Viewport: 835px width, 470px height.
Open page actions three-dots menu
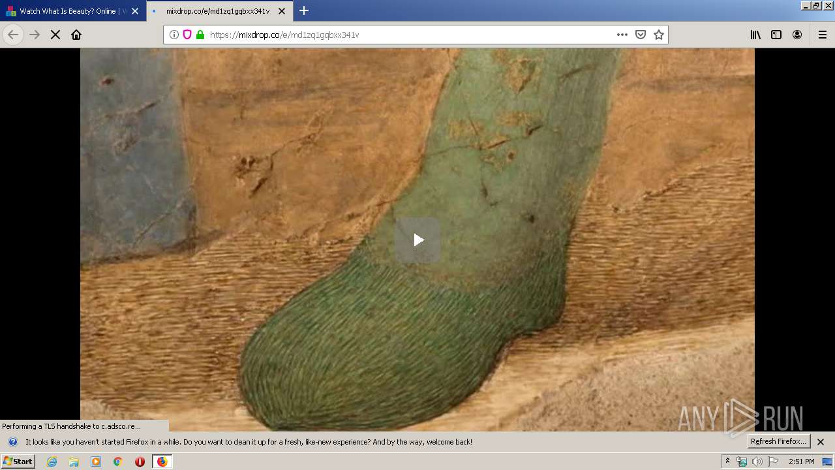pos(622,35)
